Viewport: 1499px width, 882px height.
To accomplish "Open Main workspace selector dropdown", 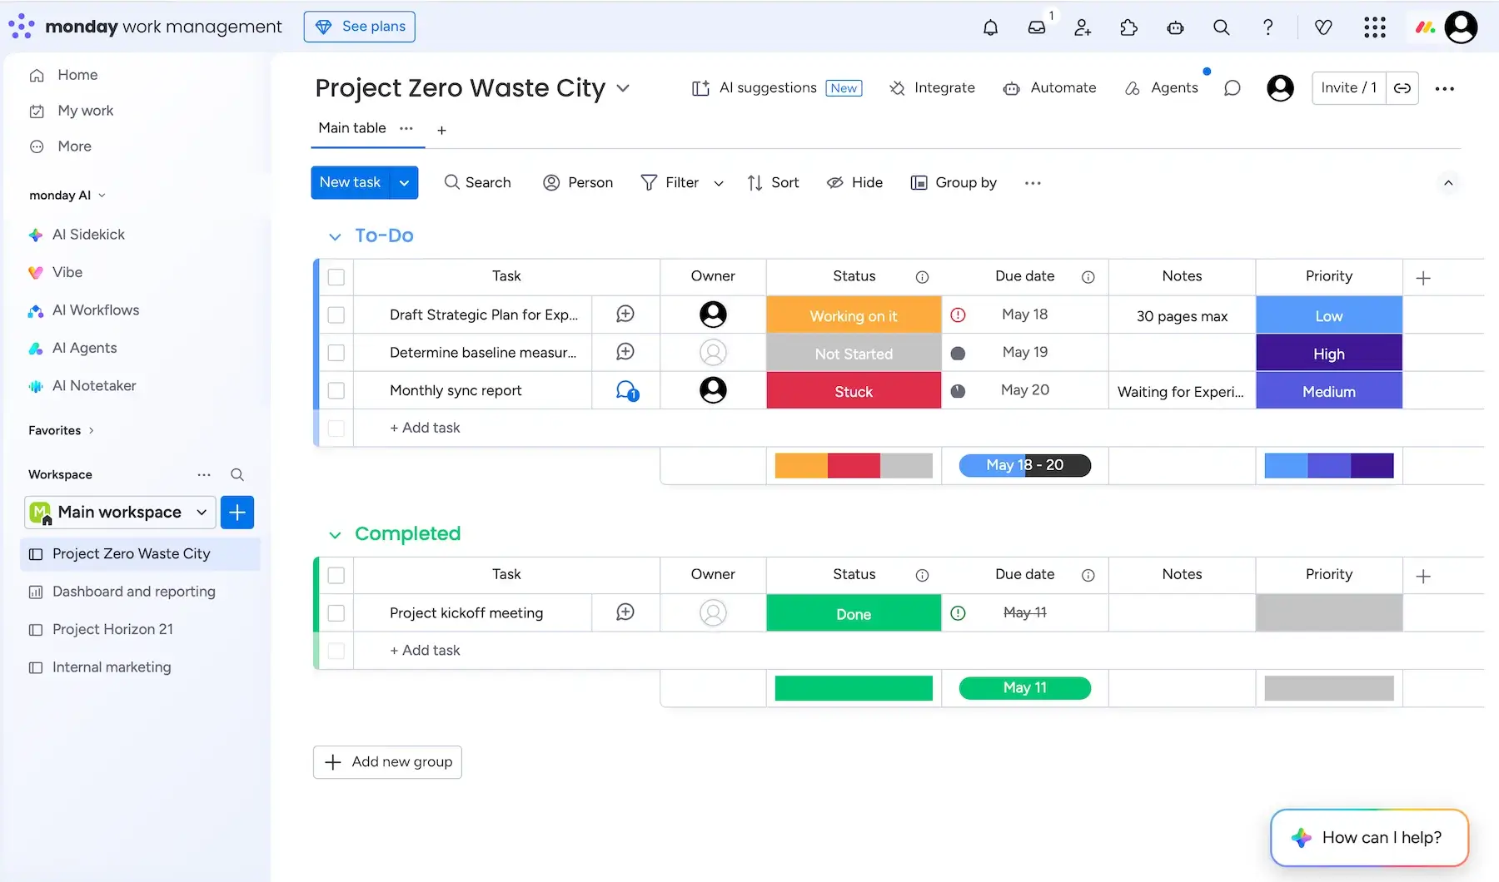I will [x=120, y=513].
